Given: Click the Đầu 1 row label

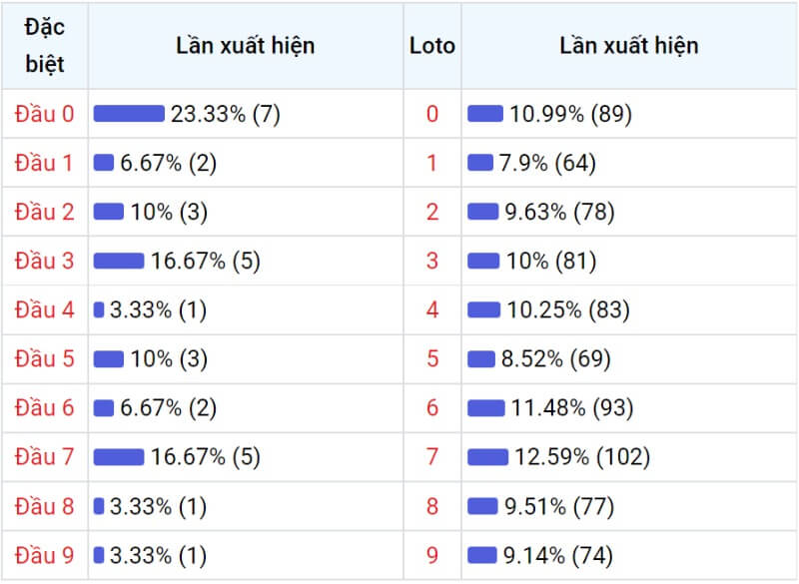Looking at the screenshot, I should 45,163.
